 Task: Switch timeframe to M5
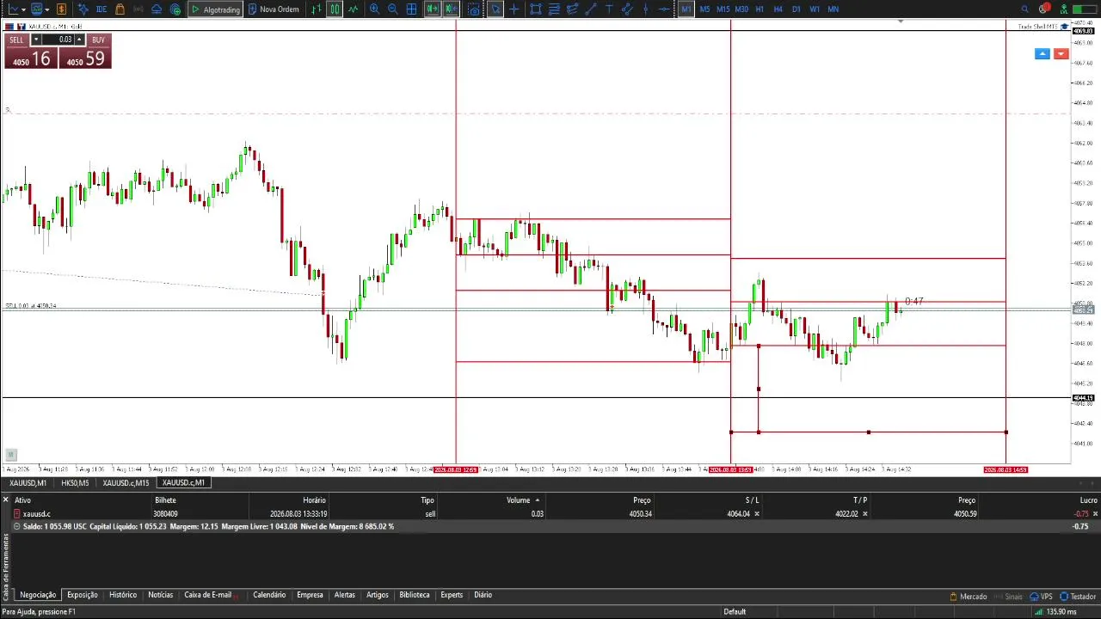[704, 9]
